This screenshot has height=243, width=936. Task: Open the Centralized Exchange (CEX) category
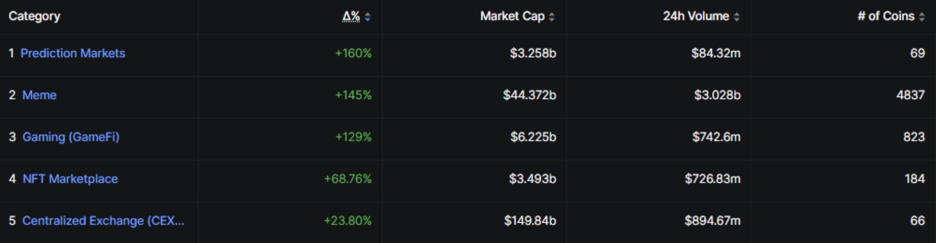pyautogui.click(x=103, y=220)
